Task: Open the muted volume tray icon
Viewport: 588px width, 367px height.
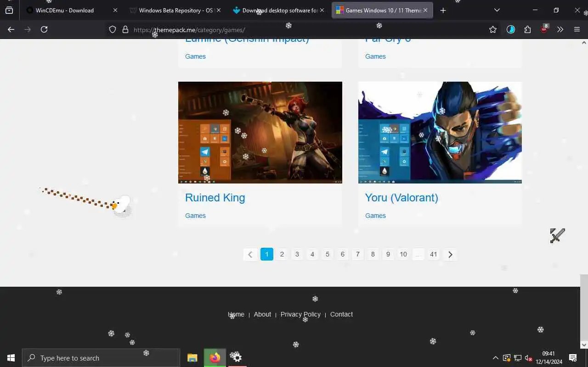Action: (528, 358)
